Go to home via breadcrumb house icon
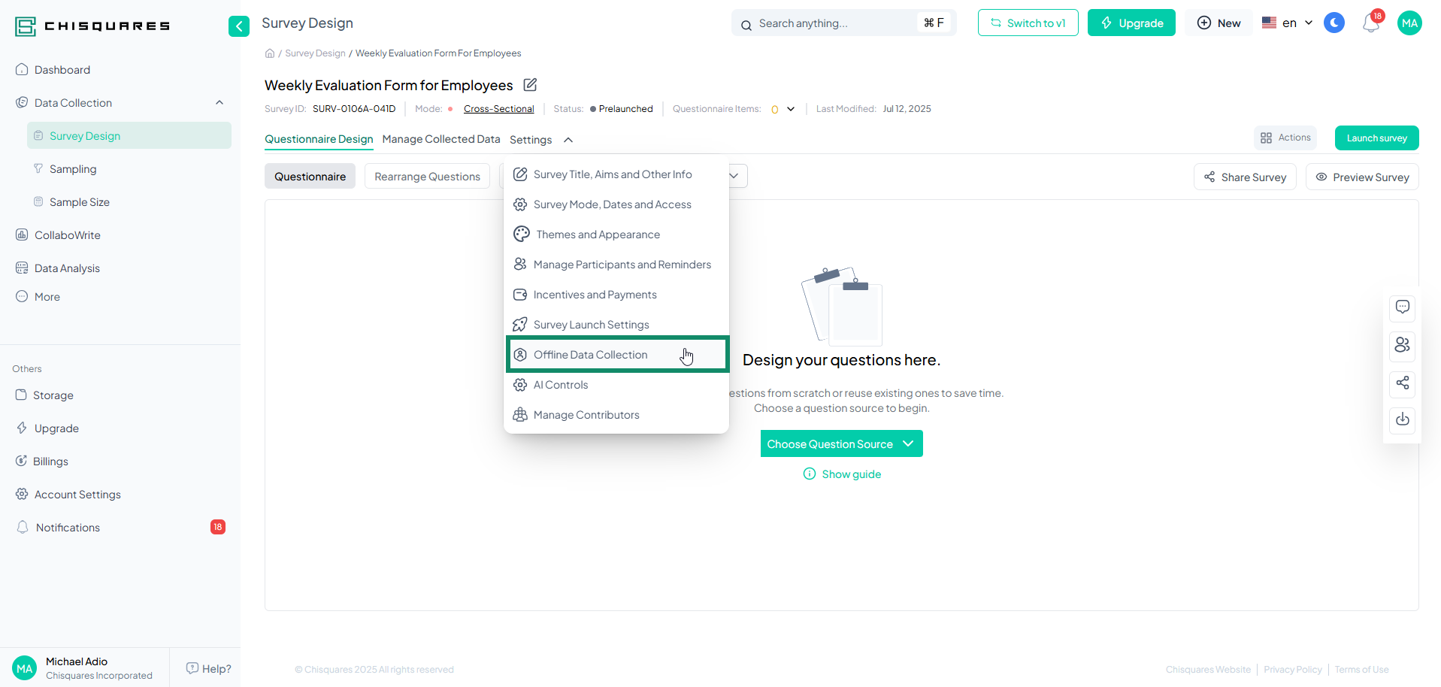Viewport: 1441px width, 687px height. tap(270, 53)
